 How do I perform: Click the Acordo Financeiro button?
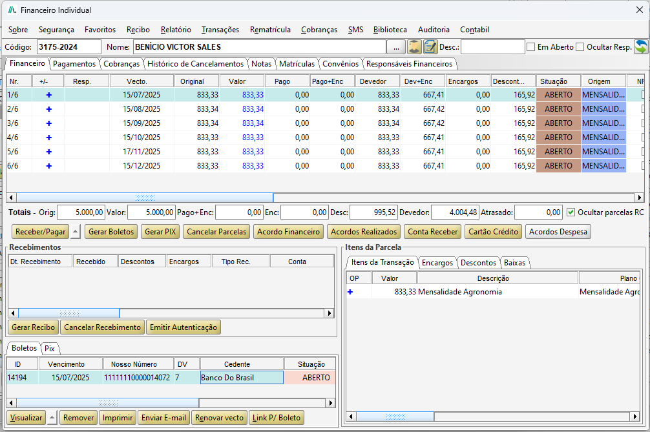coord(289,232)
